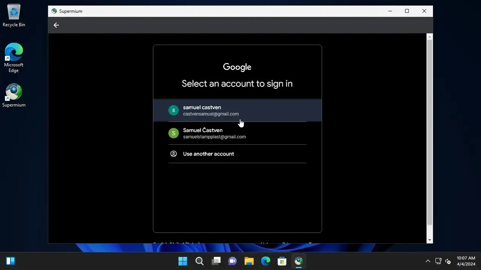Open File Explorer from the taskbar
The image size is (481, 270).
(x=249, y=261)
